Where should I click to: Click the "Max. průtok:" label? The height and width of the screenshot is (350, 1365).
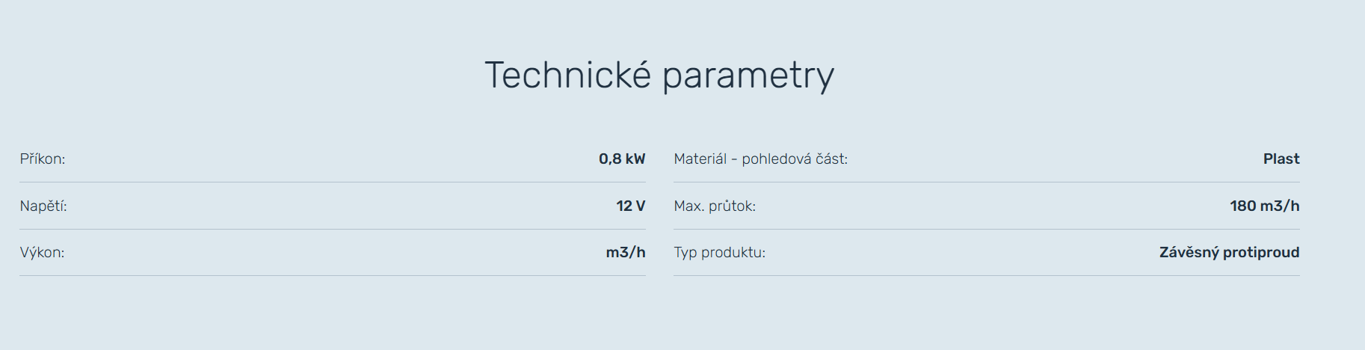pyautogui.click(x=715, y=206)
